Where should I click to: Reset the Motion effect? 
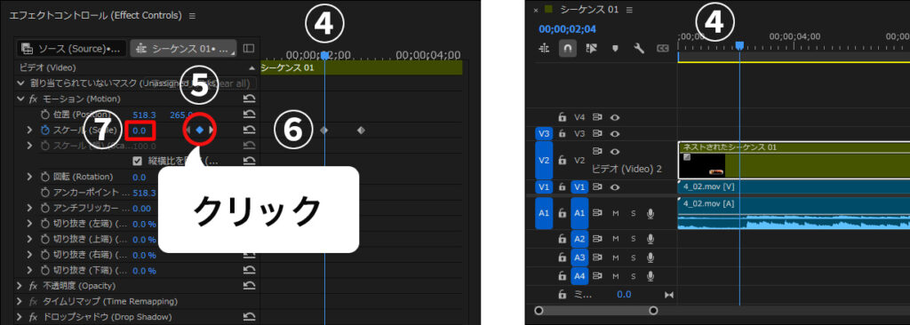tap(249, 99)
